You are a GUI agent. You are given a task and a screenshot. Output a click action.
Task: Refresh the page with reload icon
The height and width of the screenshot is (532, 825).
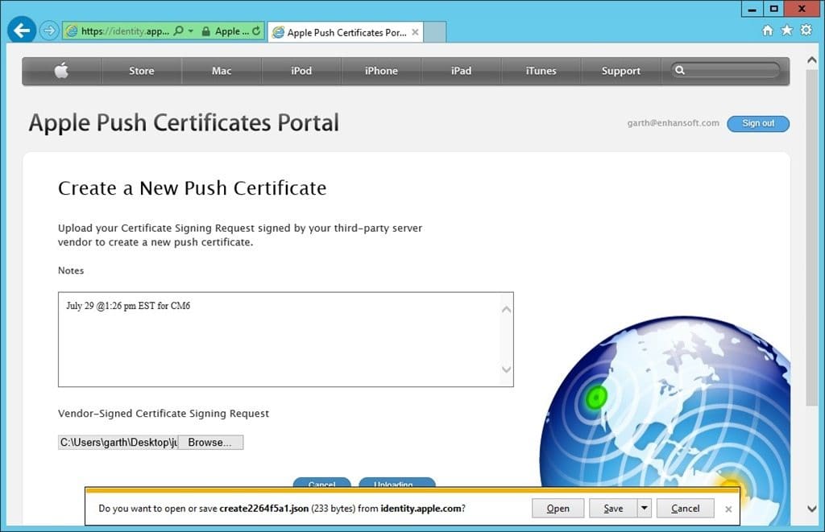[x=256, y=31]
